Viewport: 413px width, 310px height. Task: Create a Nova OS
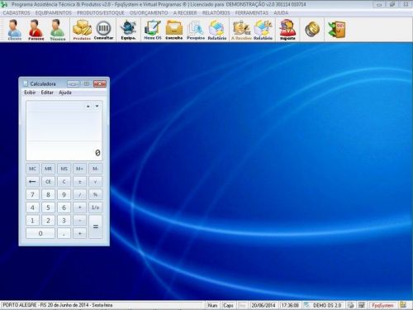pos(153,30)
